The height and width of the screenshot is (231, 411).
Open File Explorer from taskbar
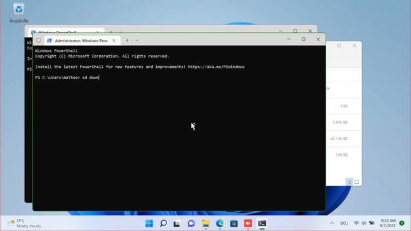pos(205,223)
